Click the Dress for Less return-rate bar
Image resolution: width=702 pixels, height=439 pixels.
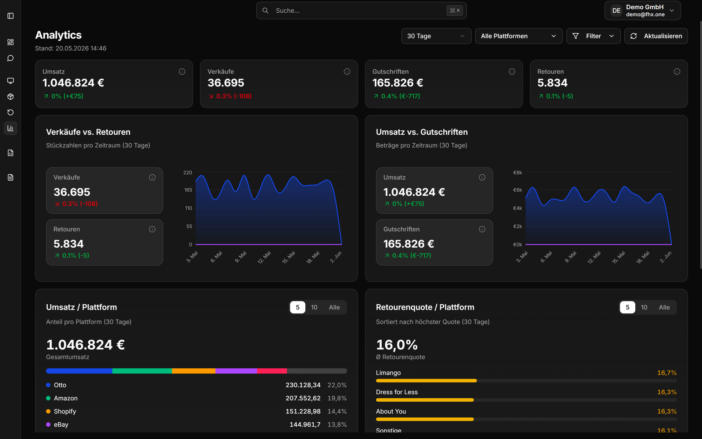[526, 400]
